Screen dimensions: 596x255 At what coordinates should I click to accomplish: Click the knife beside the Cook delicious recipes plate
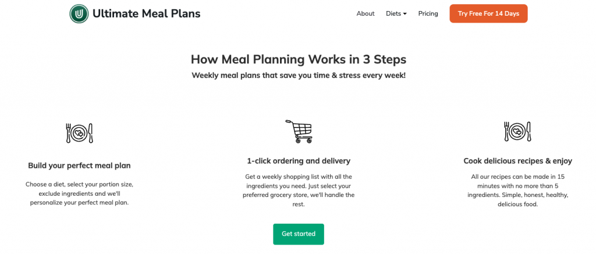click(528, 132)
